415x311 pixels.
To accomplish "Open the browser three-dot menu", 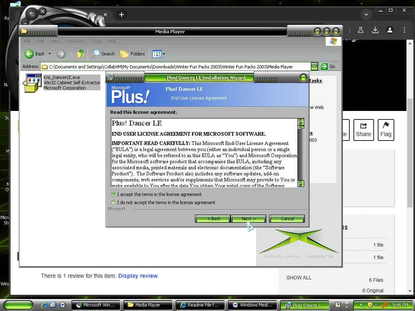I will point(404,30).
